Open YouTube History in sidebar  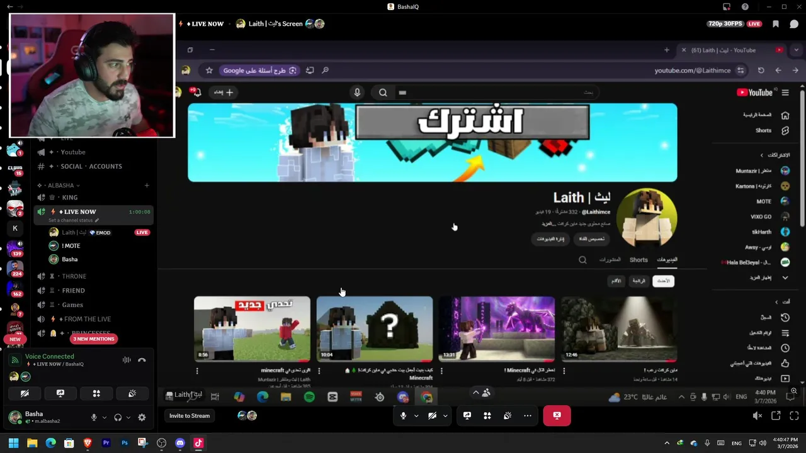tap(785, 318)
